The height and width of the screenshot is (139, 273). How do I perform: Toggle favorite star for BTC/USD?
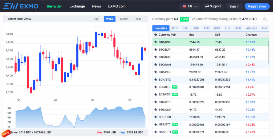156,42
